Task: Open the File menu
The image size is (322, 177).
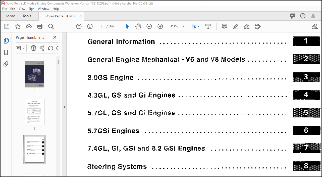Action: pyautogui.click(x=5, y=9)
